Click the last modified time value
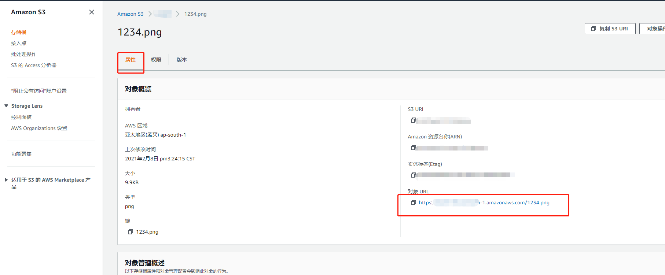Screen dimensions: 665x275 click(x=160, y=159)
